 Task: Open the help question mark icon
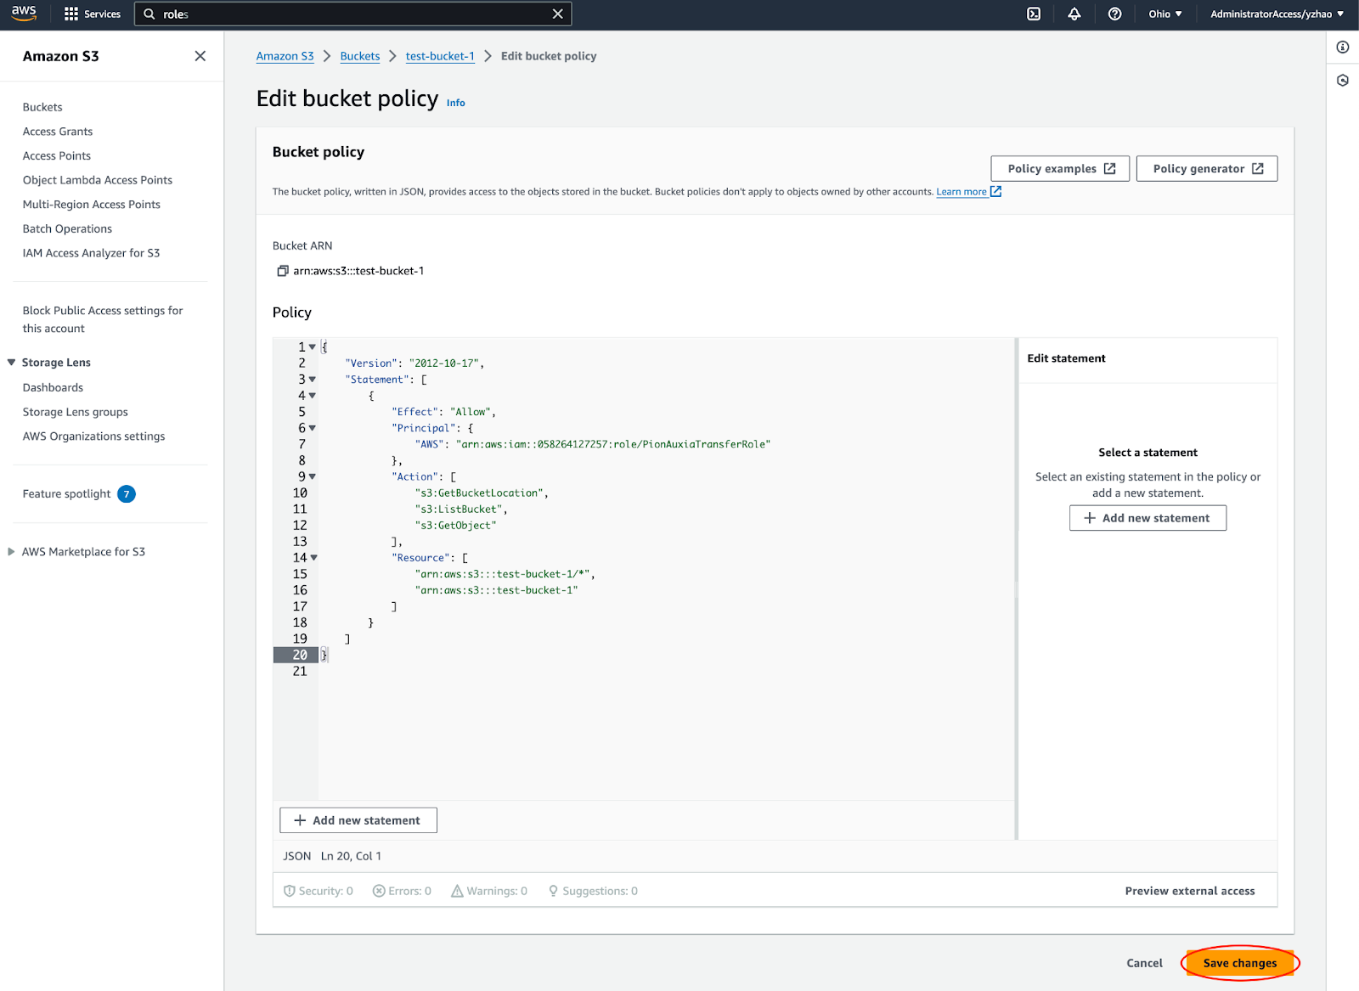click(1115, 14)
